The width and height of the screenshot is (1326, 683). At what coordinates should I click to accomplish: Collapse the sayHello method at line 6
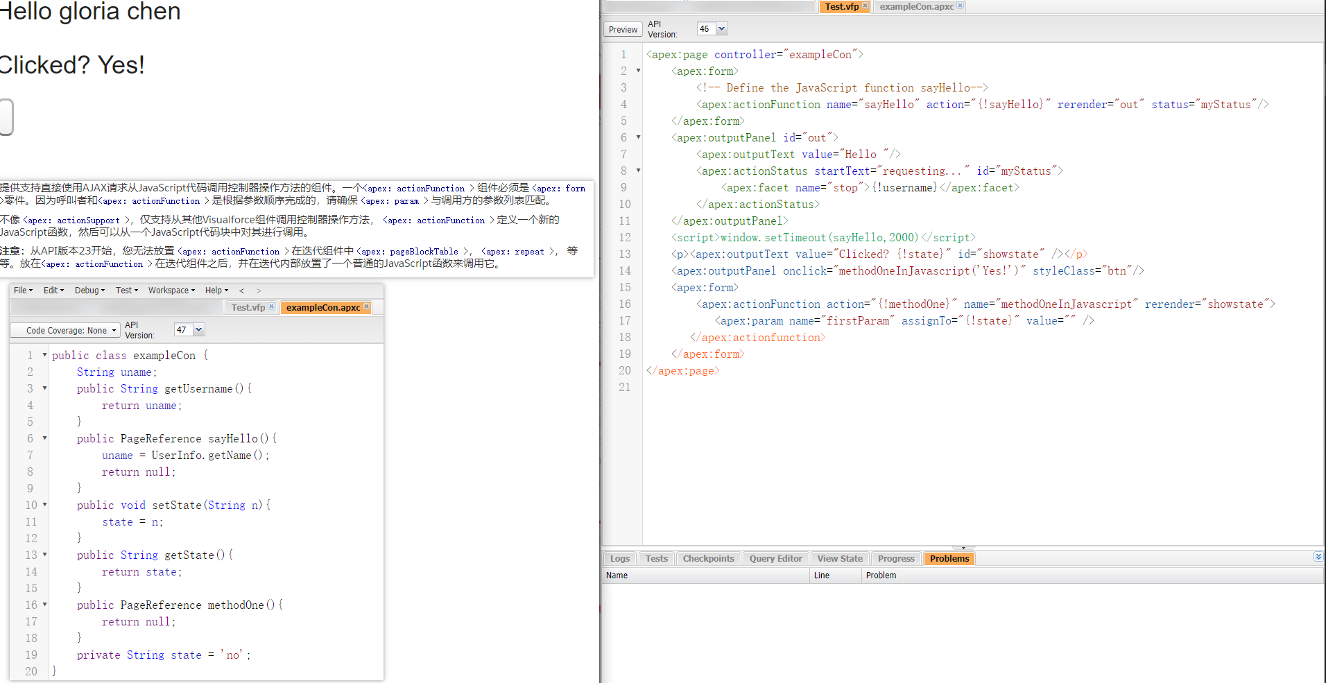tap(44, 438)
